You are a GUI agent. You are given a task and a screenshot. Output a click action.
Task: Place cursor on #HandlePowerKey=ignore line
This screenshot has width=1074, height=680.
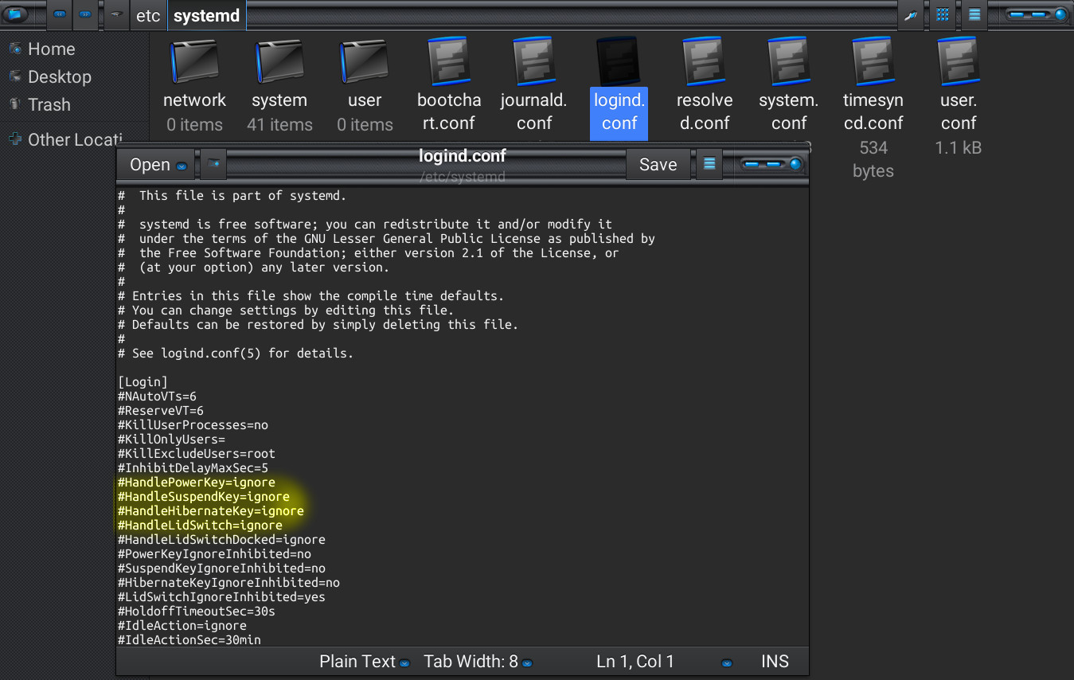(x=197, y=483)
